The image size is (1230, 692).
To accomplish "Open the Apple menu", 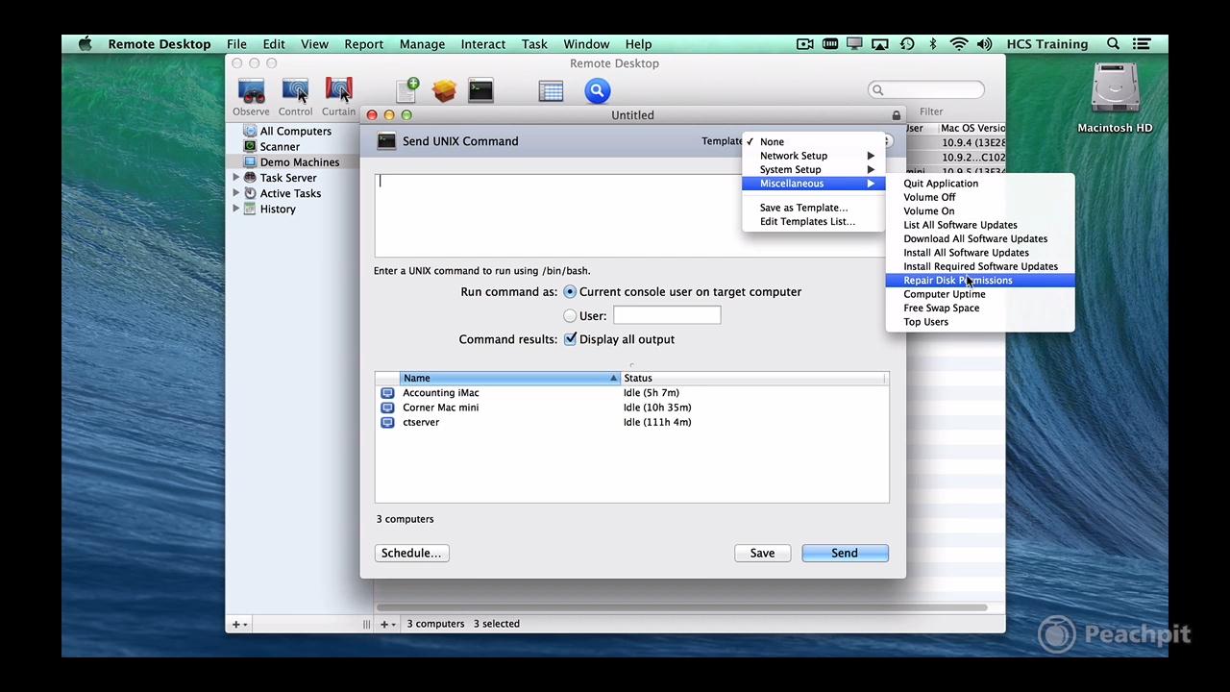I will tap(86, 44).
